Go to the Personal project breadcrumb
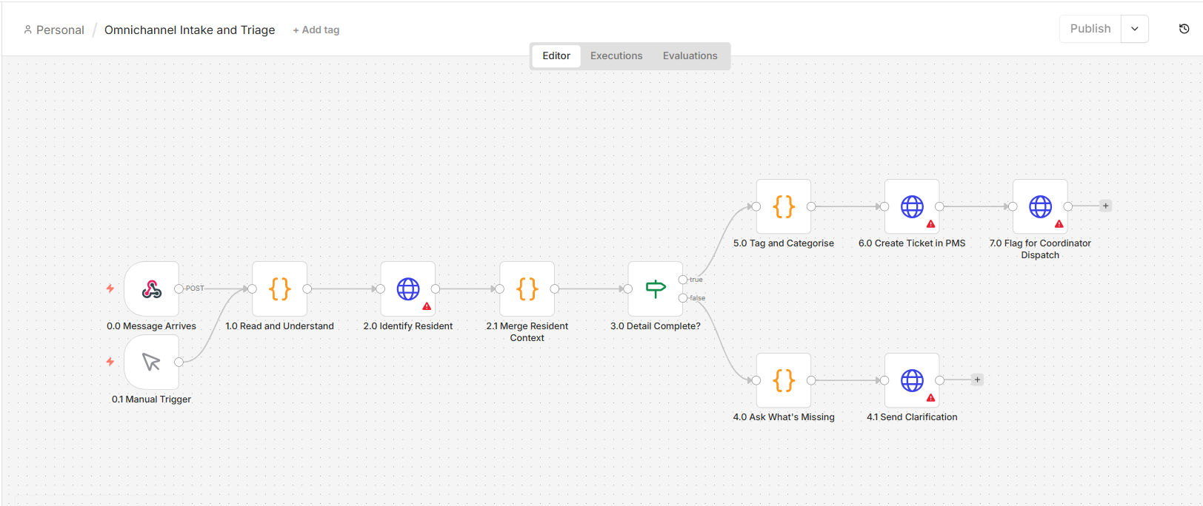The image size is (1203, 506). [54, 30]
